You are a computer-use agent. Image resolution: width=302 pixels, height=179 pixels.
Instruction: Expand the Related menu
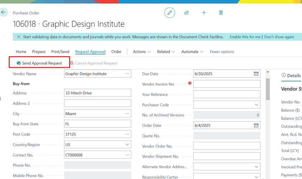pyautogui.click(x=166, y=52)
